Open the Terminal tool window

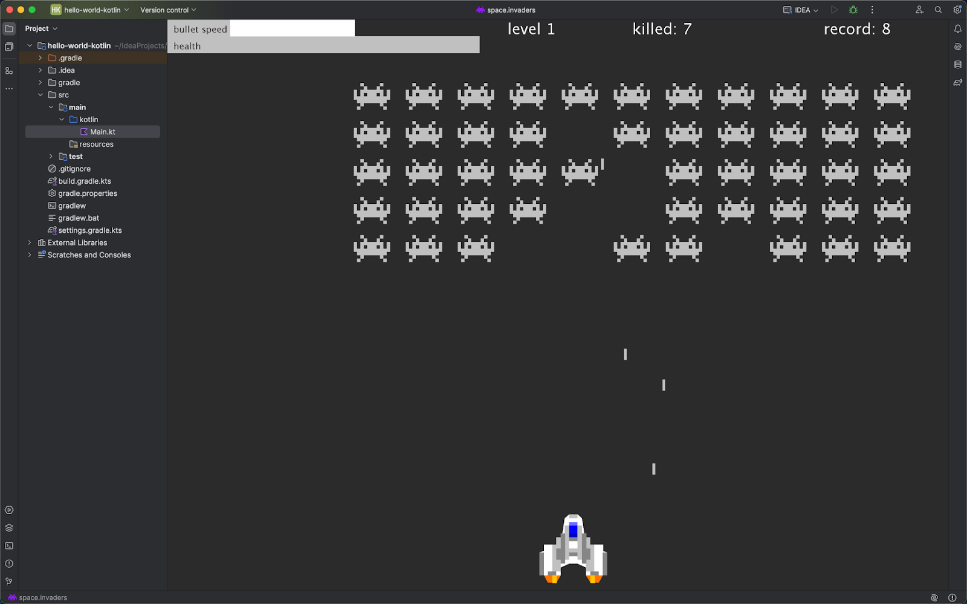tap(9, 546)
